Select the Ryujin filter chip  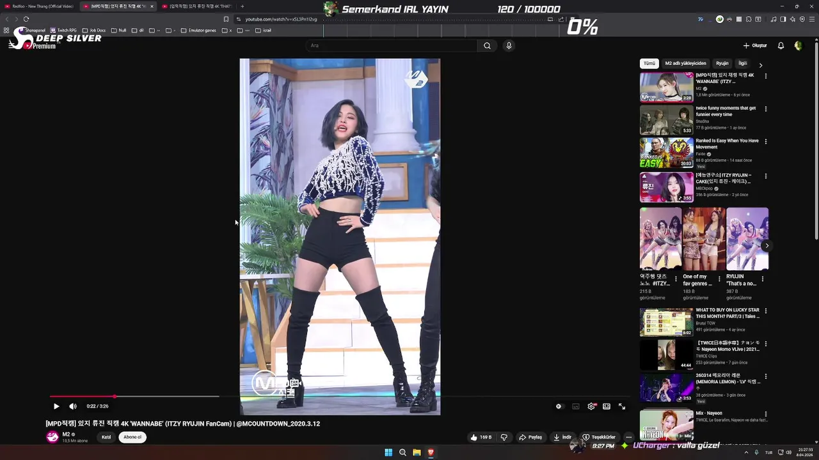(722, 63)
